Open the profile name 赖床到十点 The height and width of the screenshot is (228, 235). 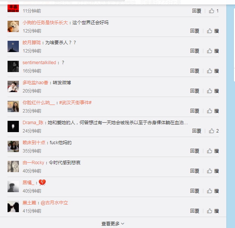click(x=34, y=143)
